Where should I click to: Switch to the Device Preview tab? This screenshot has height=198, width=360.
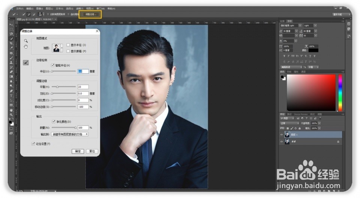tap(300, 114)
